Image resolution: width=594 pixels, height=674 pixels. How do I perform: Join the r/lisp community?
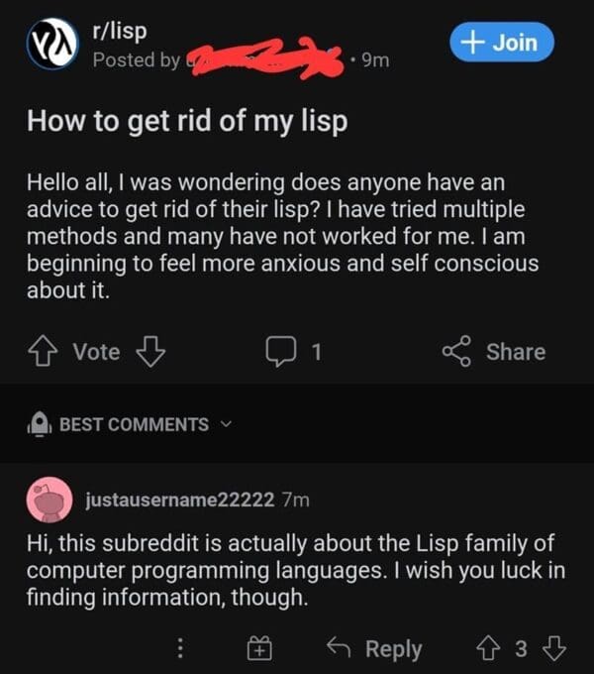point(502,42)
